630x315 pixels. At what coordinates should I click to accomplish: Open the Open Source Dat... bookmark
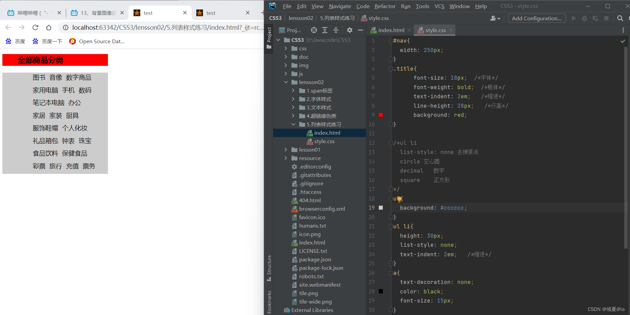97,41
